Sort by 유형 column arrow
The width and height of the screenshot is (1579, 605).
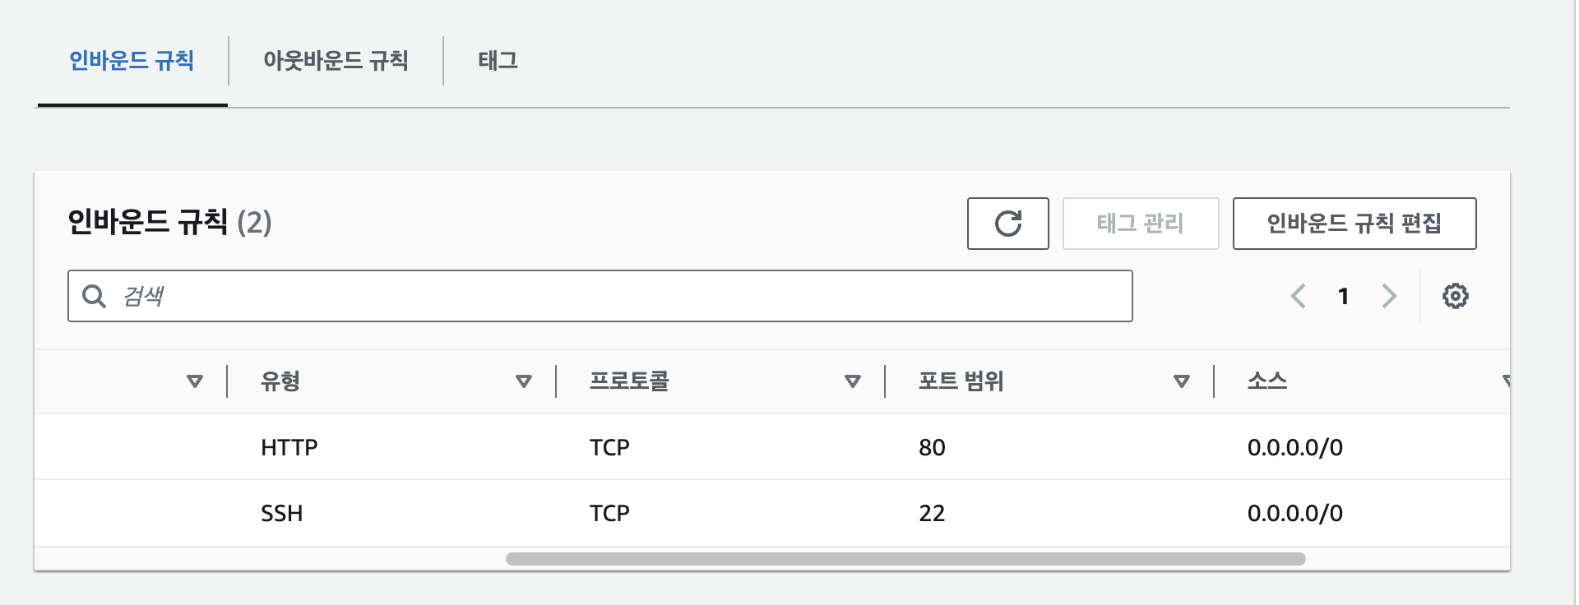pos(523,381)
